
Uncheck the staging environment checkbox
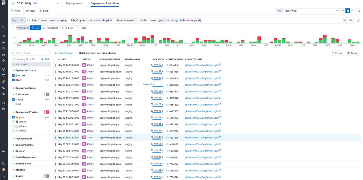(13, 99)
